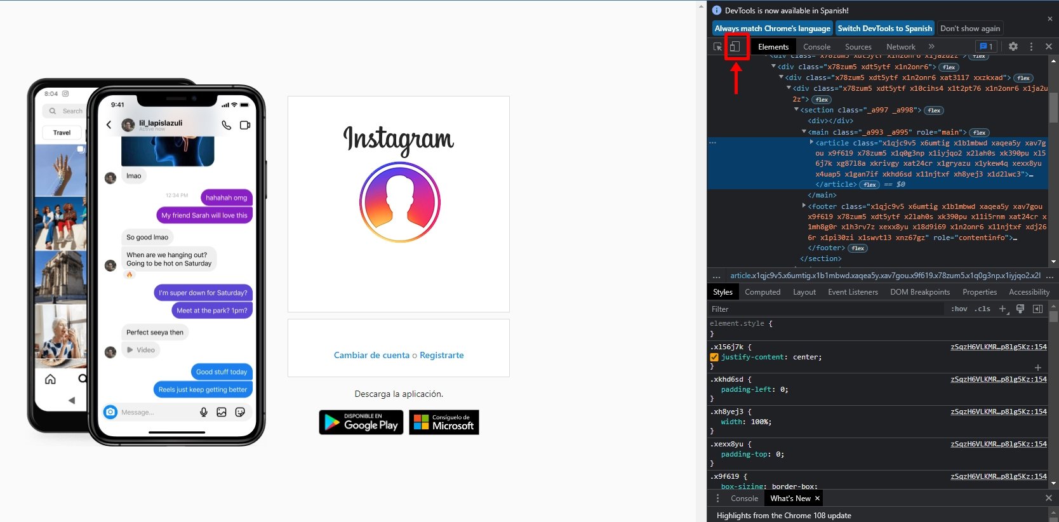Viewport: 1059px width, 522px height.
Task: Expand the selected article node
Action: point(811,142)
